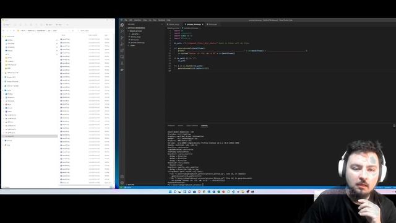Click the terminal prompt line in VS Code
This screenshot has width=396, height=223.
186,185
